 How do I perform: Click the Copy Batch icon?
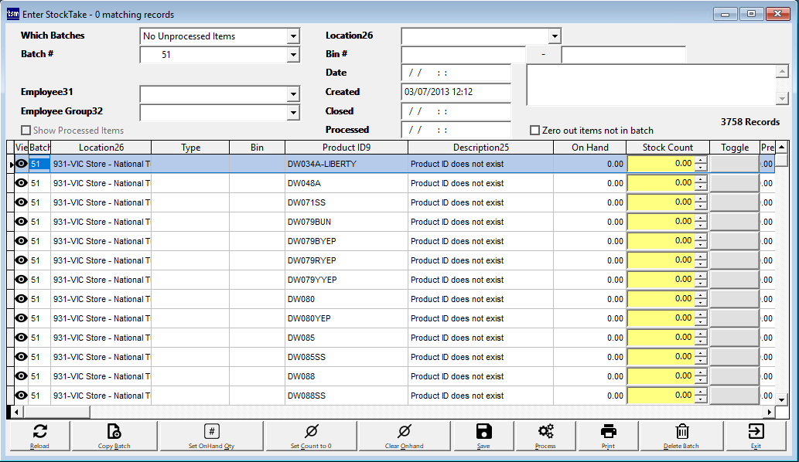tap(113, 435)
